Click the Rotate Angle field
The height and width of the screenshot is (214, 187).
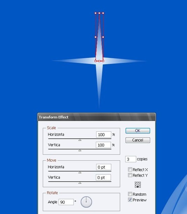[x=66, y=202]
